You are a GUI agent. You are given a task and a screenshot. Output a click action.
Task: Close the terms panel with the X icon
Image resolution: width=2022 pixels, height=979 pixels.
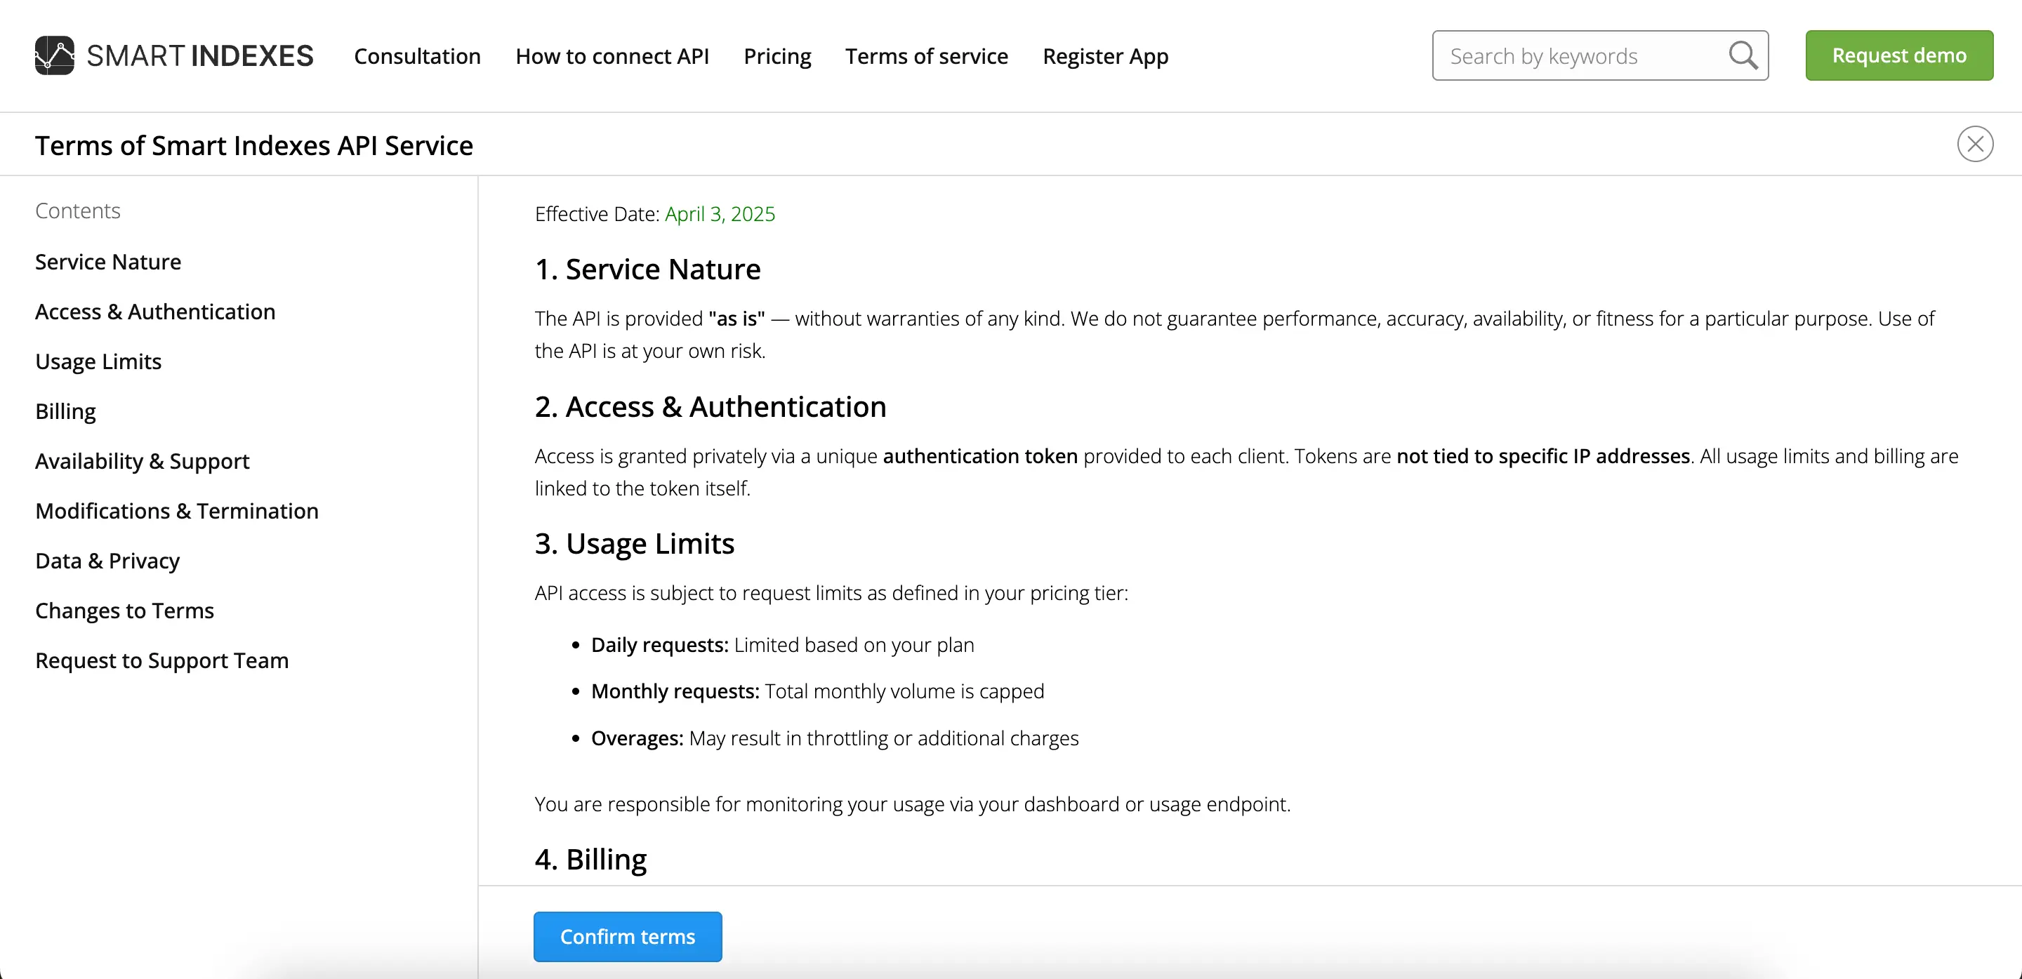tap(1975, 145)
